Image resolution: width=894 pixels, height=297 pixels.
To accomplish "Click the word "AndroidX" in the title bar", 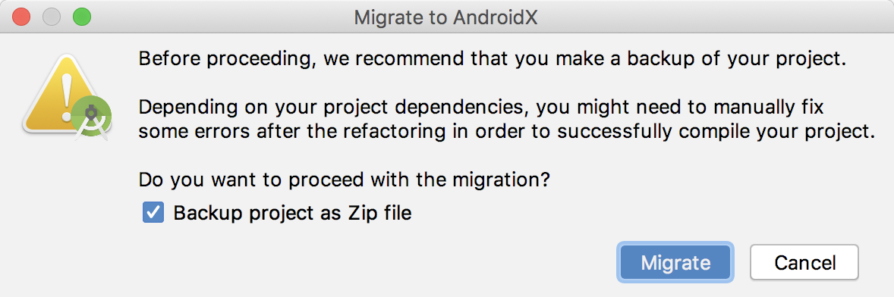I will point(496,17).
